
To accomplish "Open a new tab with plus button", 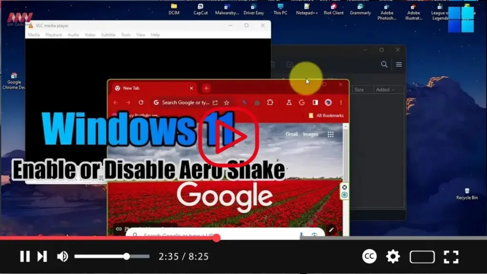I will coord(206,88).
